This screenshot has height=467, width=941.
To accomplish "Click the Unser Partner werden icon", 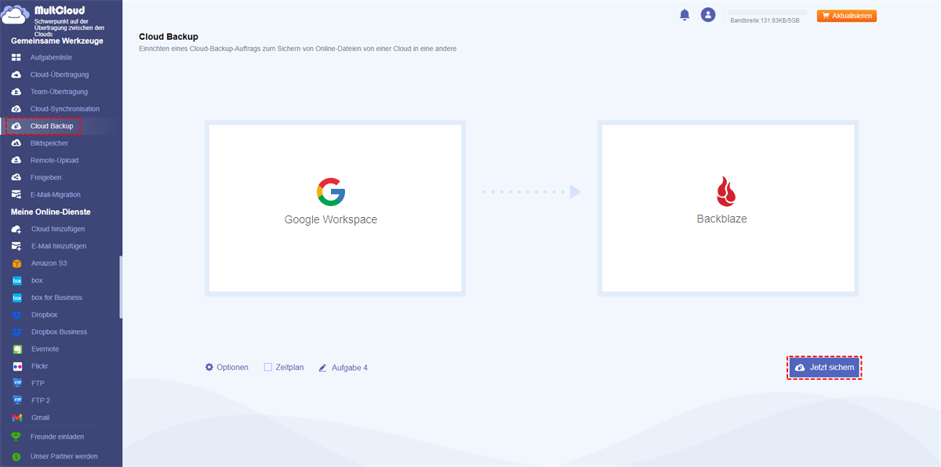I will [16, 456].
